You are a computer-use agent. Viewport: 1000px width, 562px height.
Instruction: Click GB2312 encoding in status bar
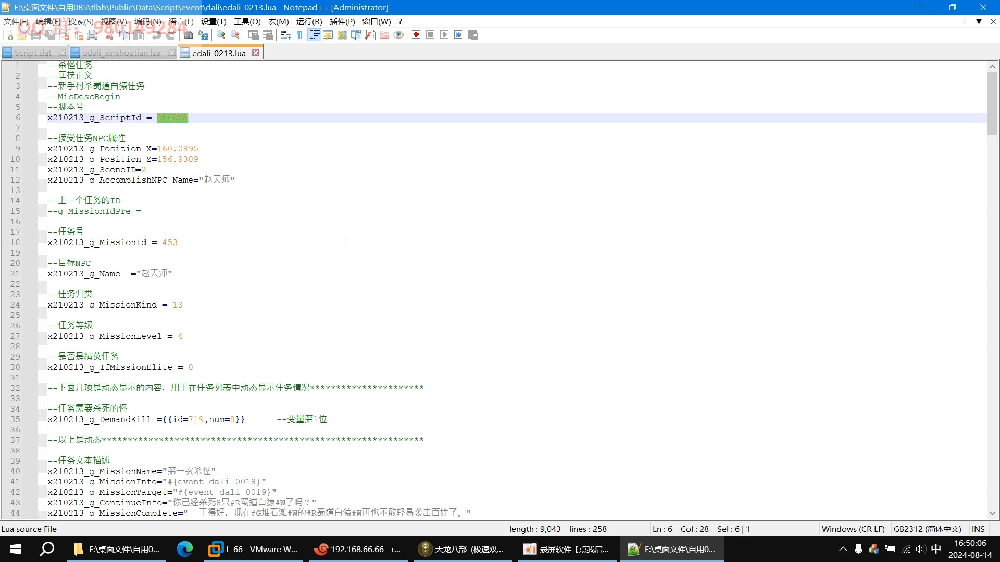[x=927, y=529]
